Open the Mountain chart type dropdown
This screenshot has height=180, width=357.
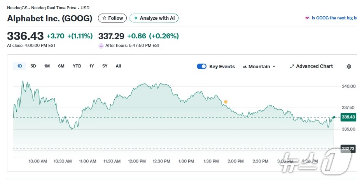tap(259, 66)
